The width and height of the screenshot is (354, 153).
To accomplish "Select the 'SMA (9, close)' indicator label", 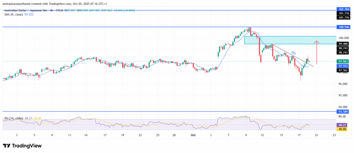I will (x=13, y=14).
